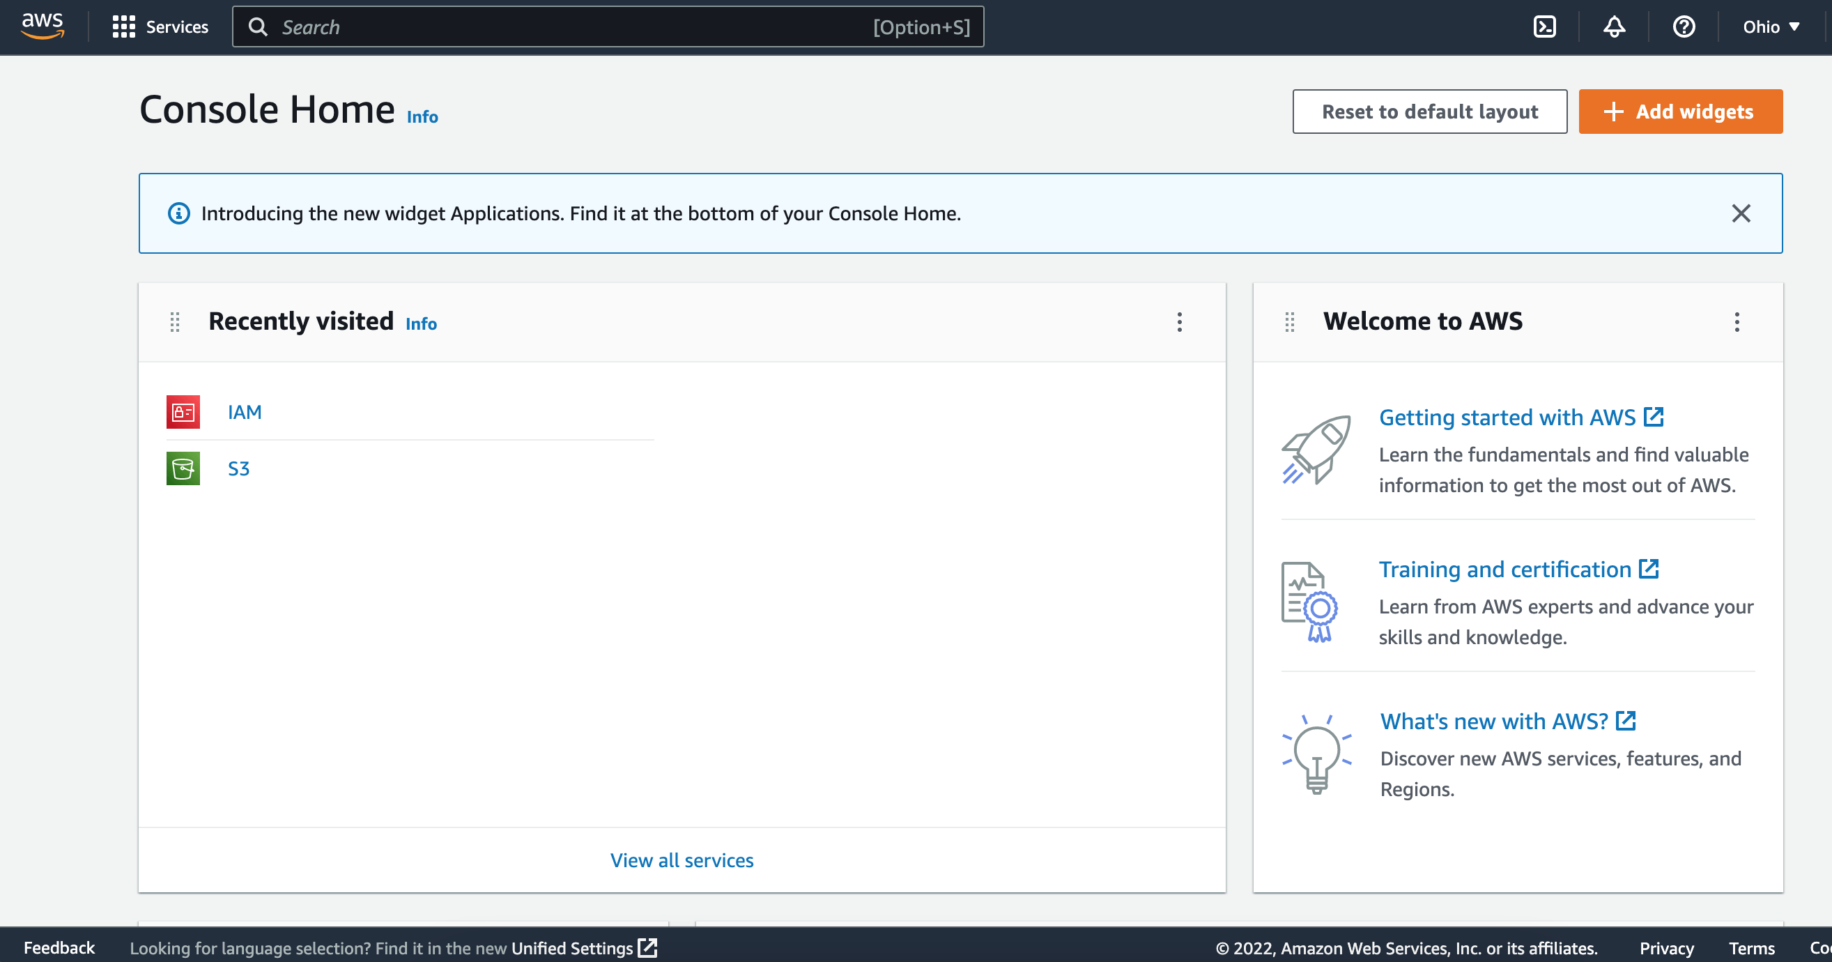Open Welcome to AWS options menu
This screenshot has width=1832, height=962.
(x=1737, y=322)
